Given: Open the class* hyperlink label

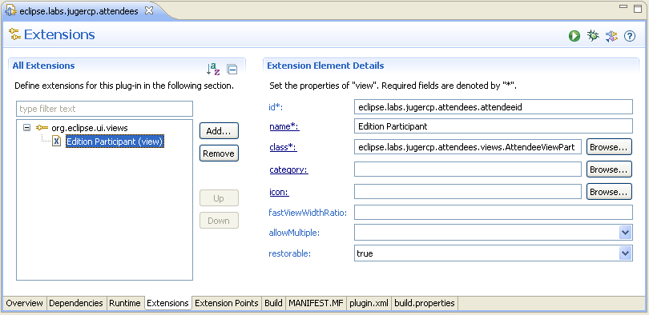Looking at the screenshot, I should (x=283, y=147).
